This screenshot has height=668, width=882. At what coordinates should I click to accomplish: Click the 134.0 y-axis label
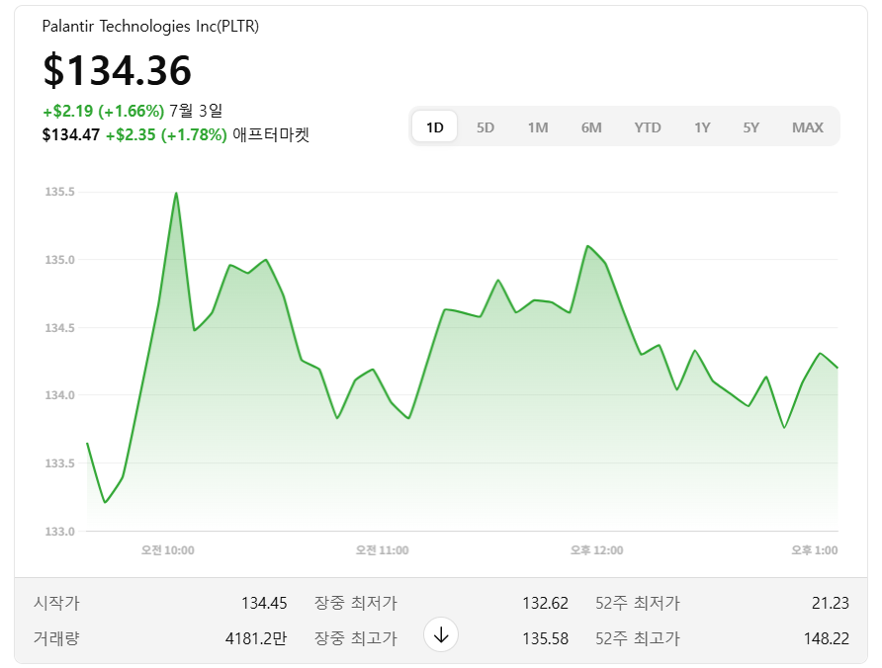[x=59, y=395]
